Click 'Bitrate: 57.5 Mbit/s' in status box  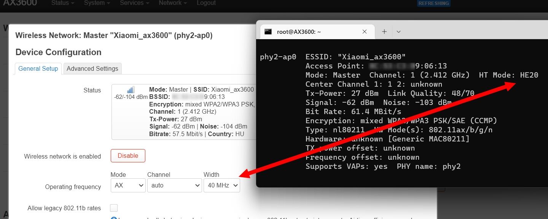coord(176,134)
